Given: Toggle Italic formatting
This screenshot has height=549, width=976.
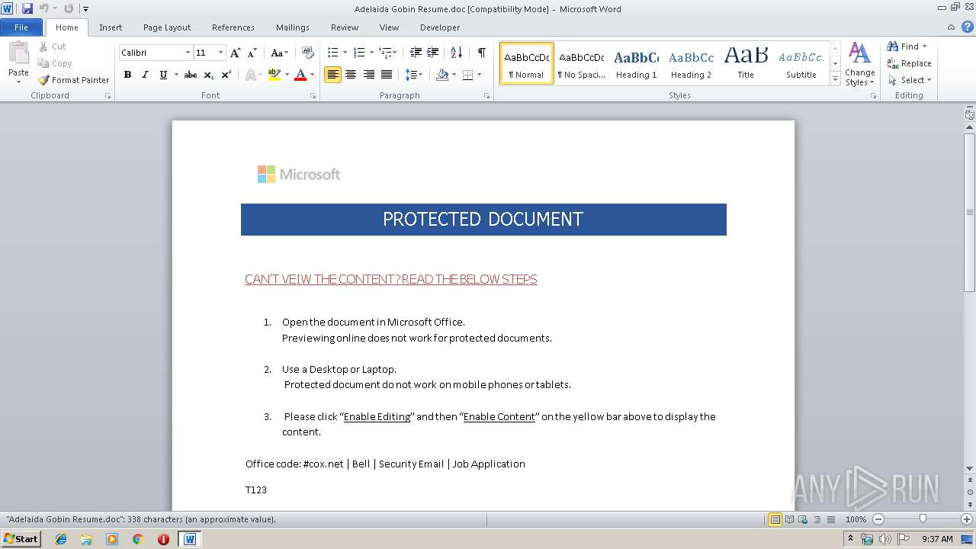Looking at the screenshot, I should (145, 75).
